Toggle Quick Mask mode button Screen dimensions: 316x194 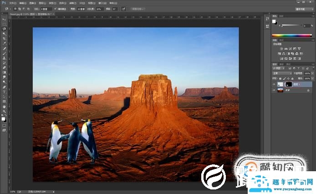pos(4,126)
